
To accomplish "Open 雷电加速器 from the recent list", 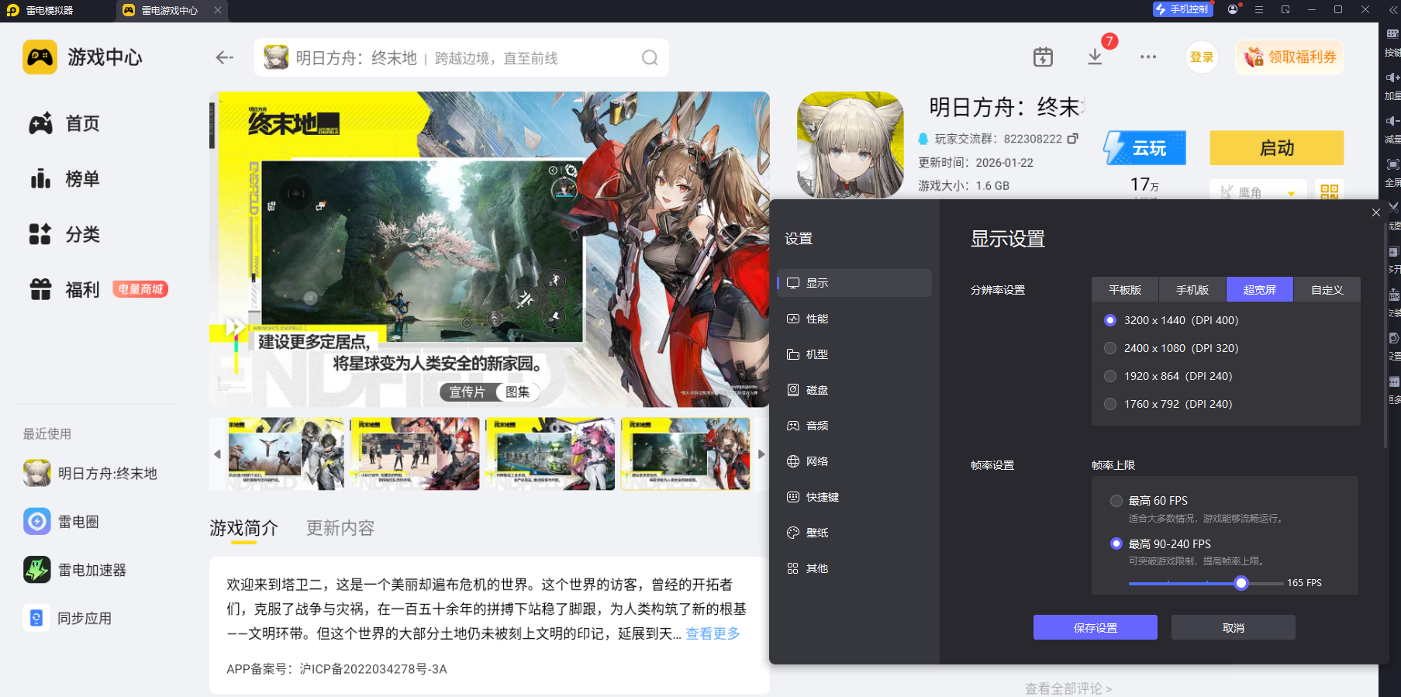I will click(x=74, y=570).
